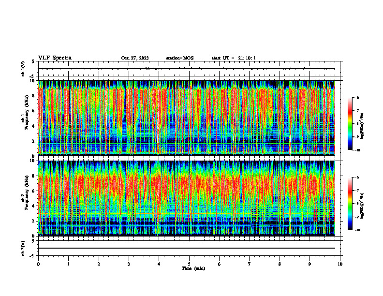The width and height of the screenshot is (383, 296).
Task: Click the ch.2 spectrogram color scale bar
Action: [350, 204]
